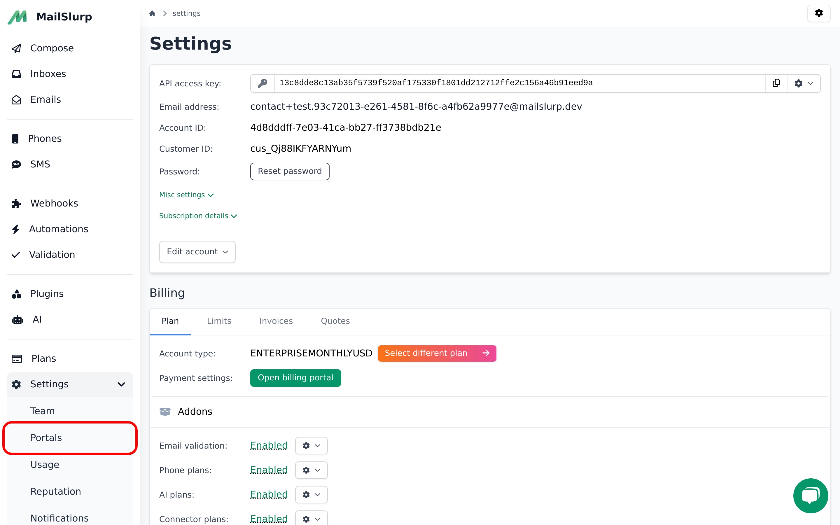Viewport: 840px width, 525px height.
Task: Click the Webhooks puzzle icon
Action: click(x=16, y=204)
